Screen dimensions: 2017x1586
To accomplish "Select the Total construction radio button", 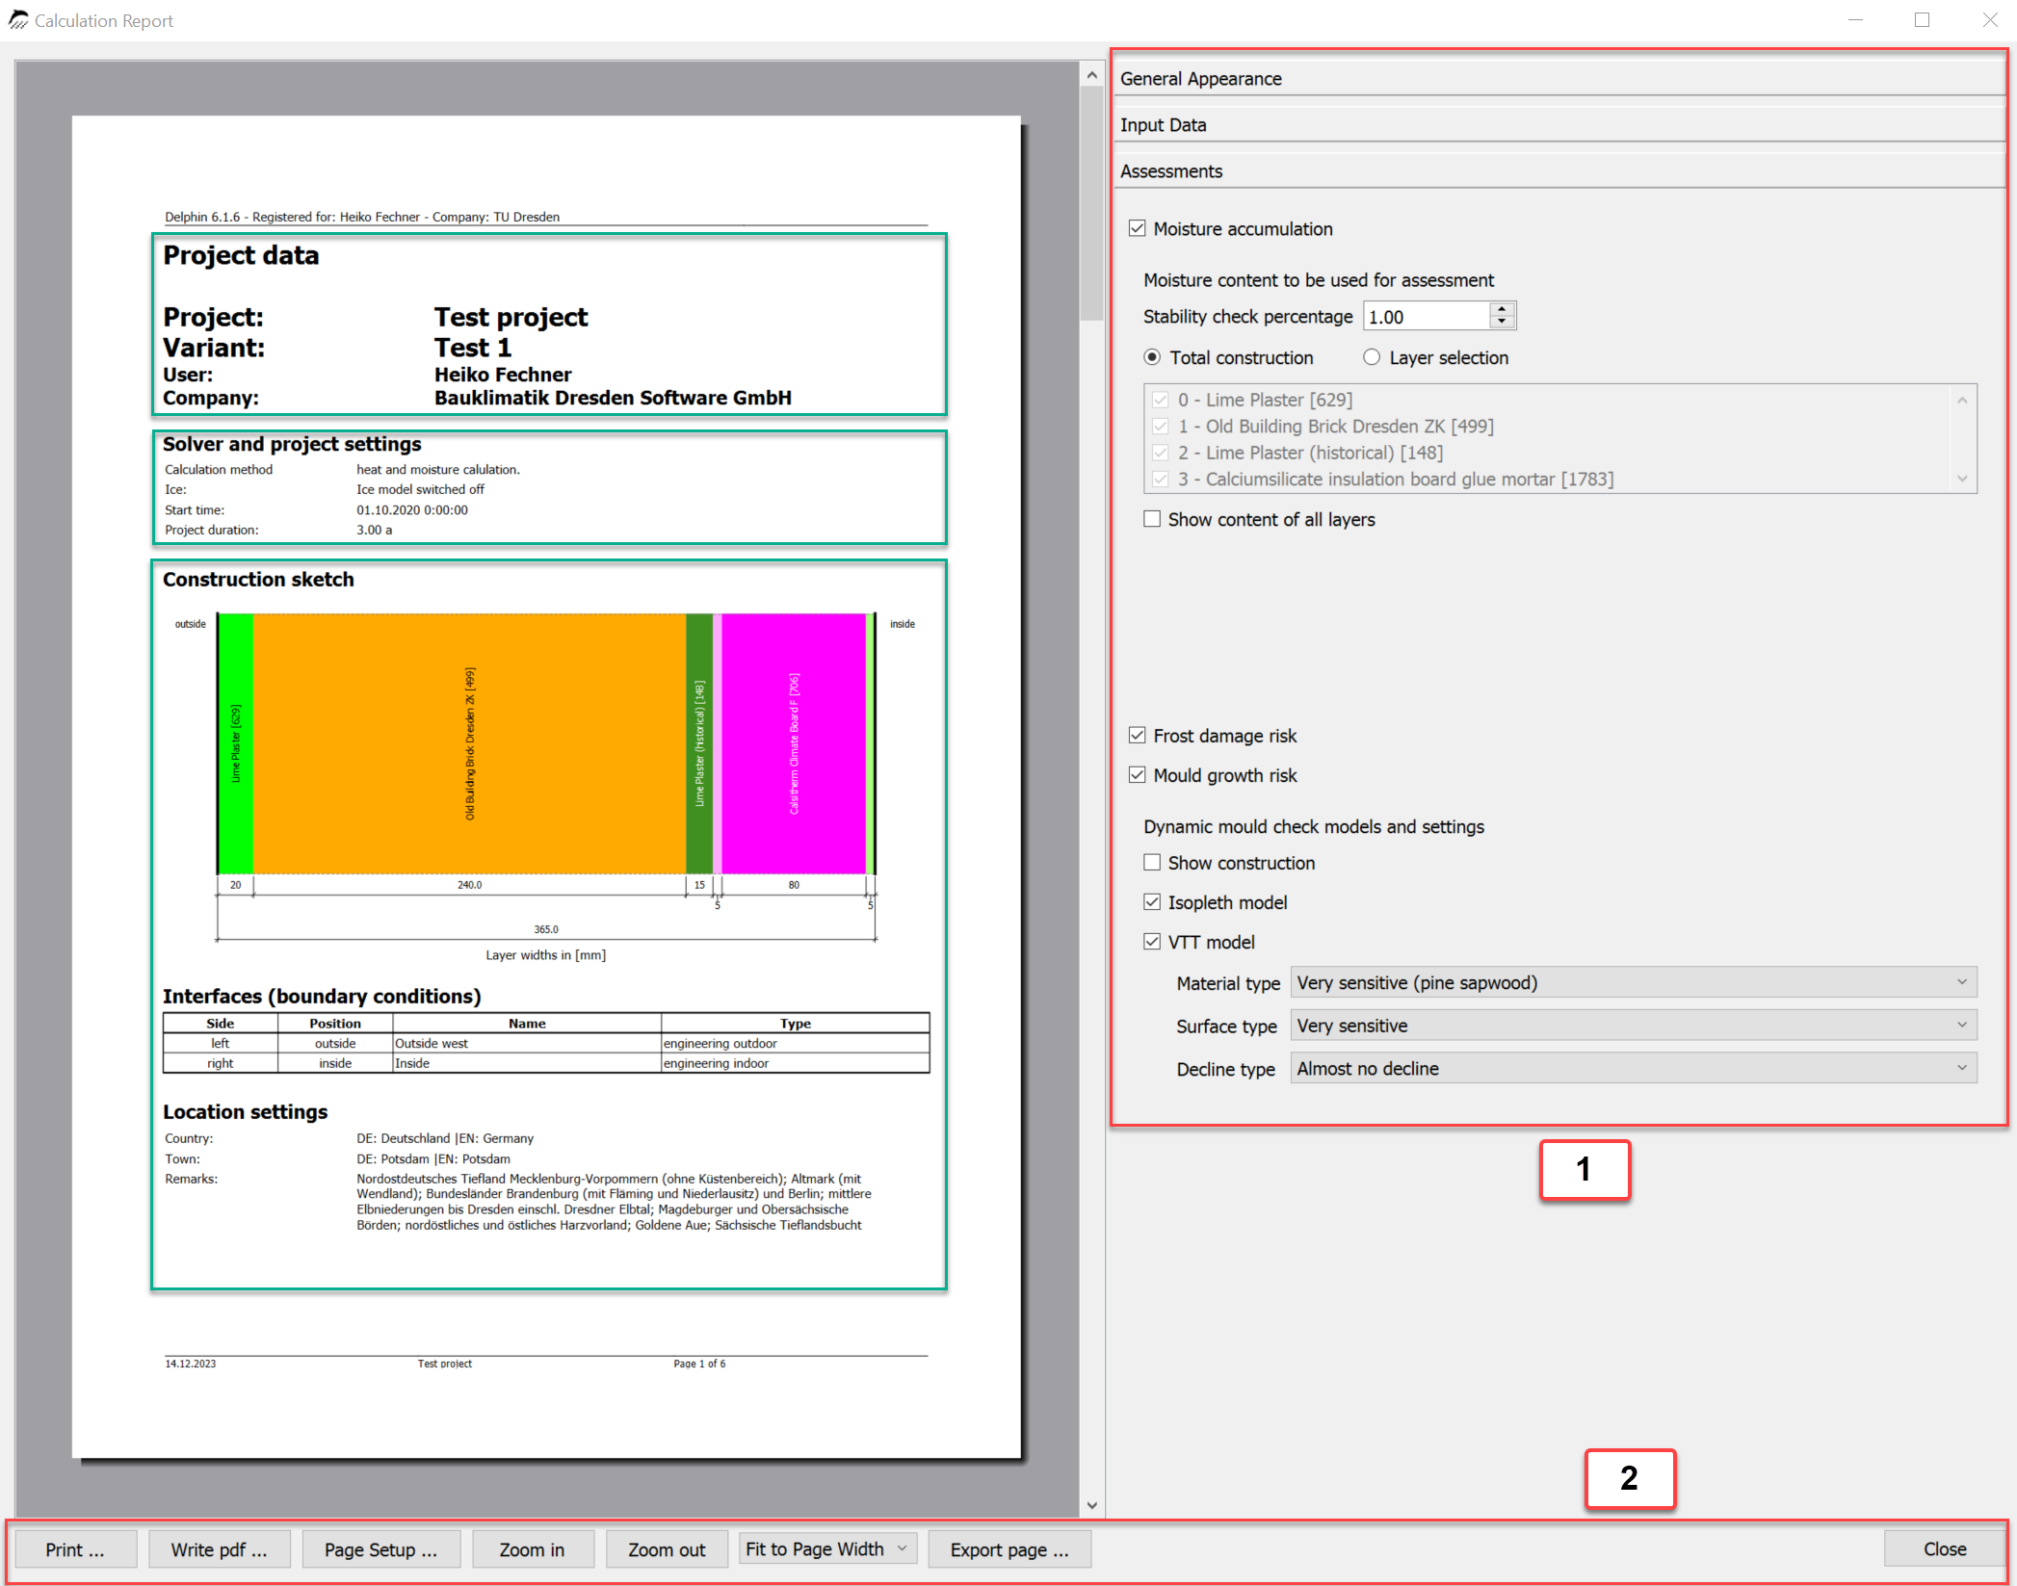I will [x=1152, y=357].
